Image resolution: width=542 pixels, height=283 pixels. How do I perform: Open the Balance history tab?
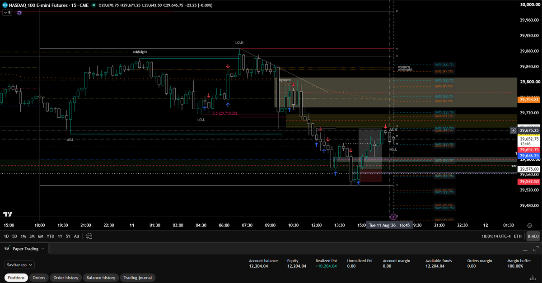click(x=101, y=278)
